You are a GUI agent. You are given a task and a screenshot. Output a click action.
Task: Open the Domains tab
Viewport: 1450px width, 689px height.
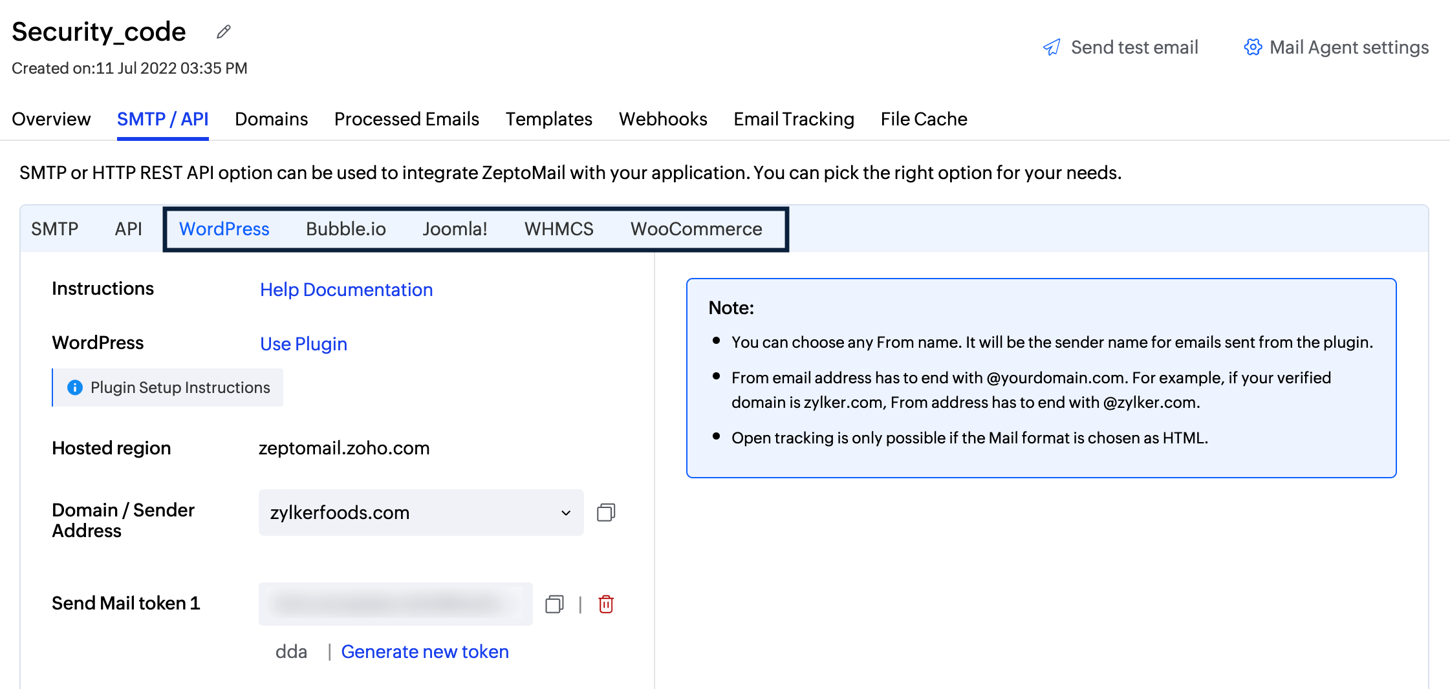click(x=271, y=119)
